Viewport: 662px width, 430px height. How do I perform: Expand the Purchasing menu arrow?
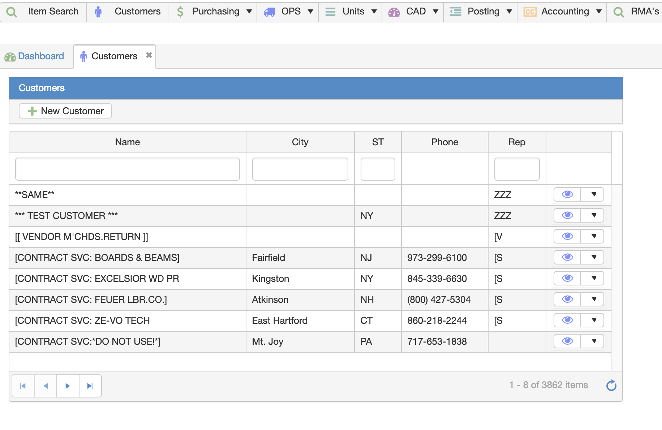coord(249,12)
